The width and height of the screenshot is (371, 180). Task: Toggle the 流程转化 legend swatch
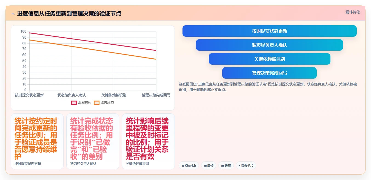point(74,103)
